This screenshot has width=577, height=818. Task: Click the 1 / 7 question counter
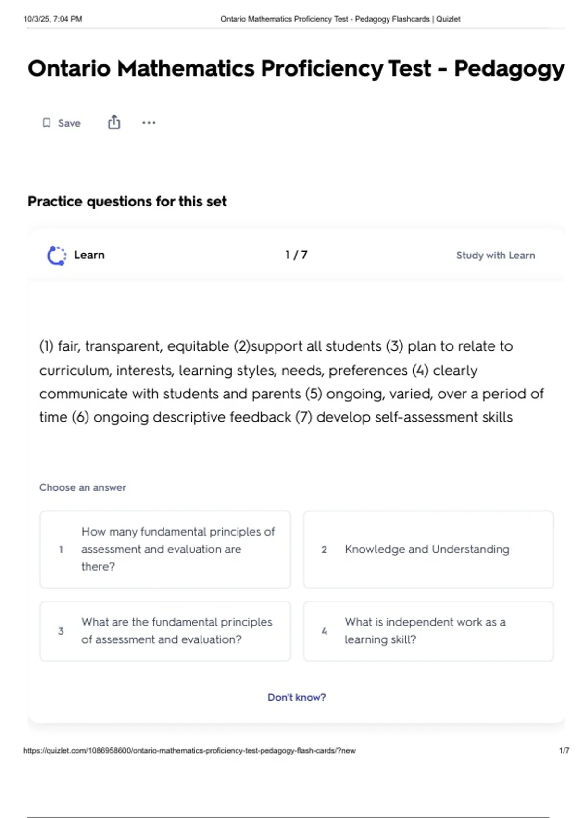click(296, 255)
